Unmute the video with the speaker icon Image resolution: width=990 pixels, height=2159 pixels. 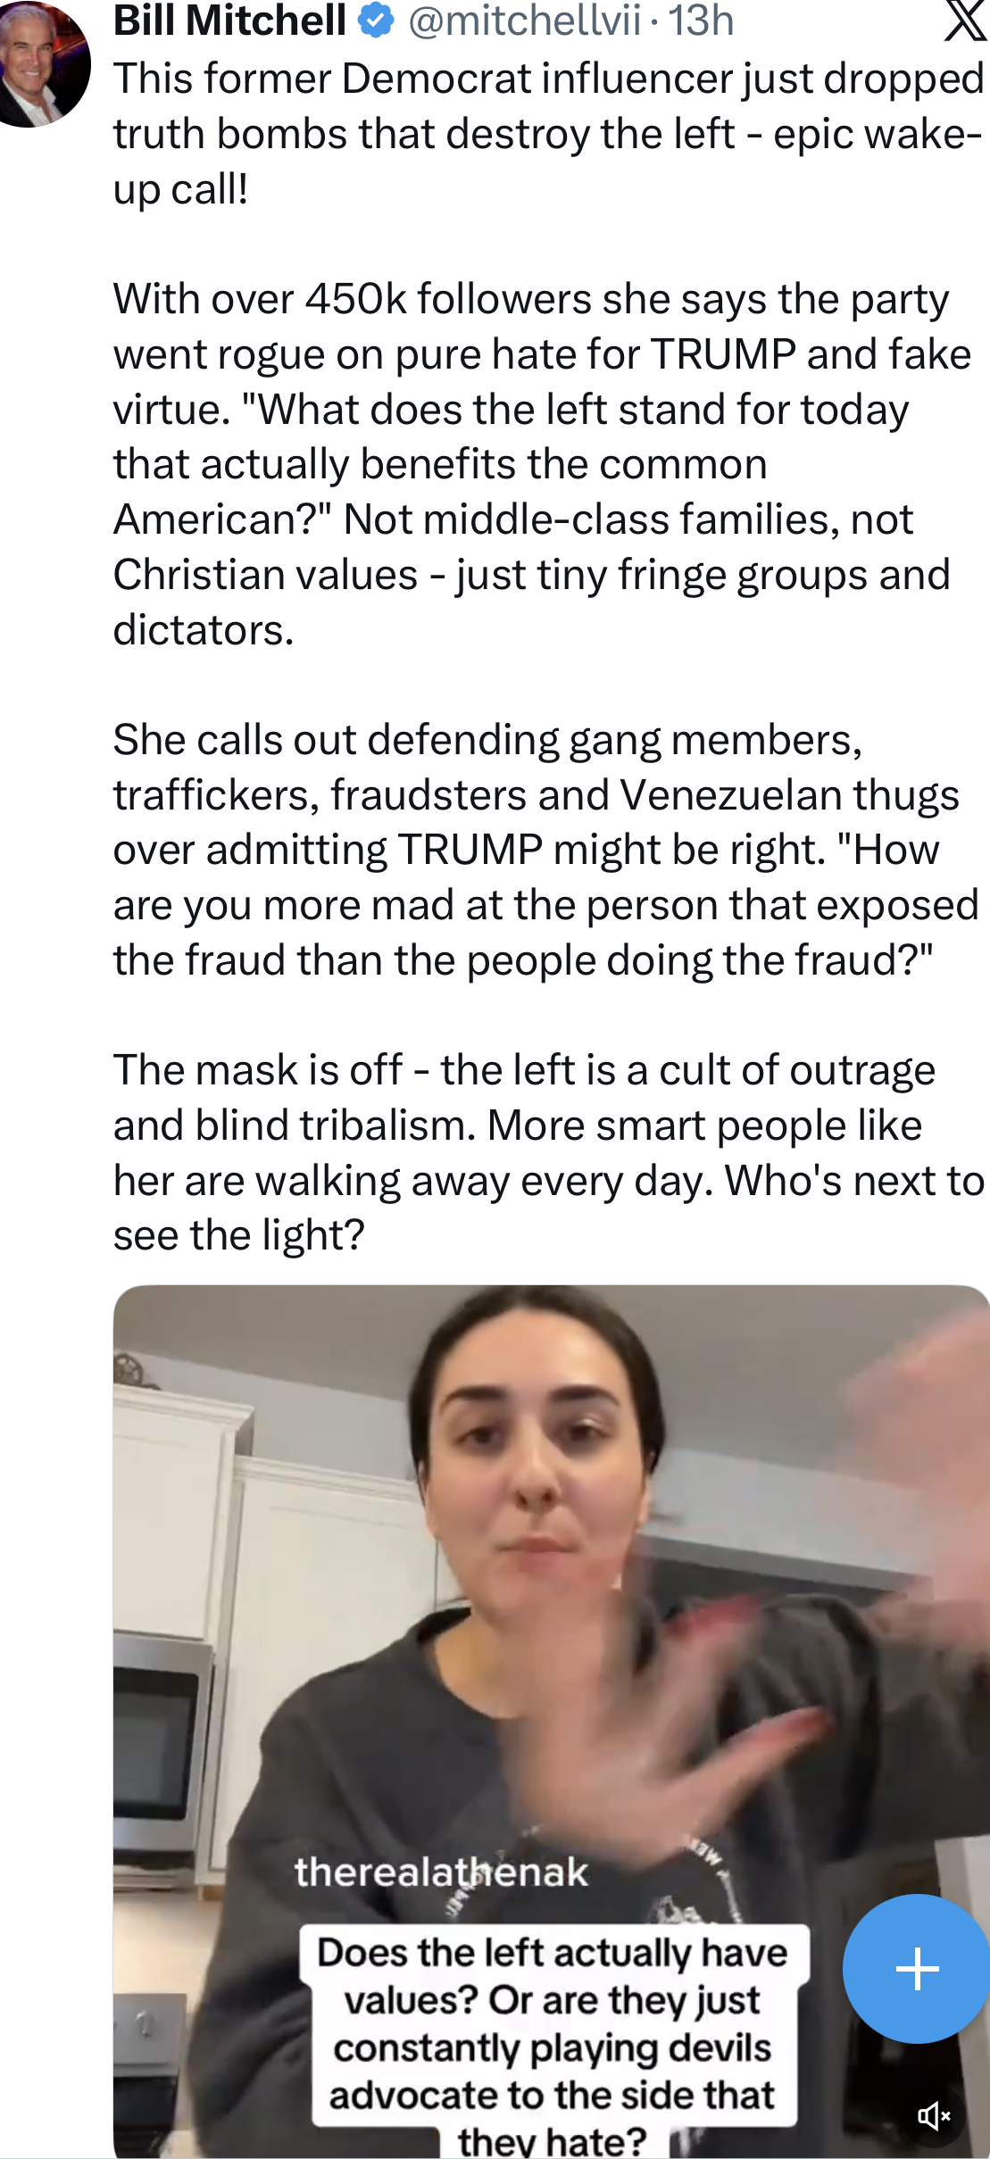(x=934, y=2115)
